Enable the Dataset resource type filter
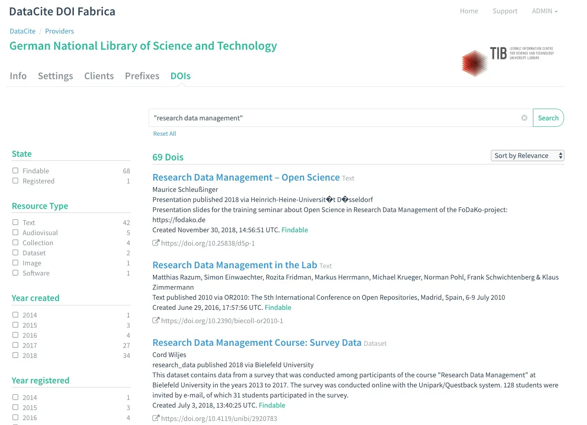This screenshot has height=425, width=587. [15, 253]
